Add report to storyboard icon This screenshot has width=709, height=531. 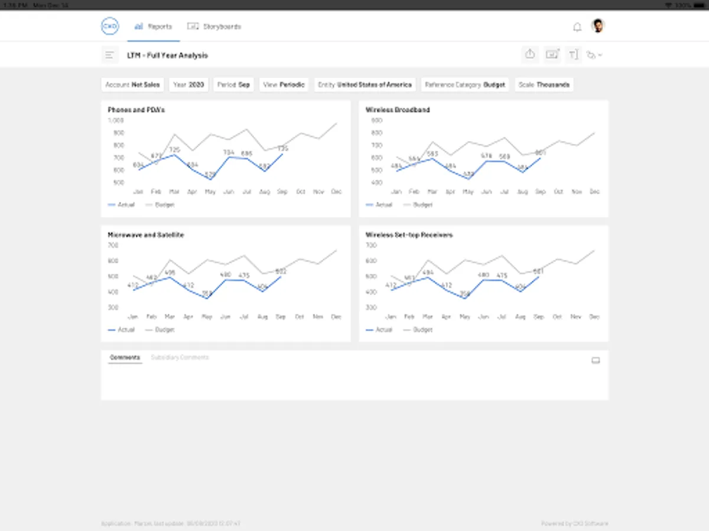pos(552,54)
